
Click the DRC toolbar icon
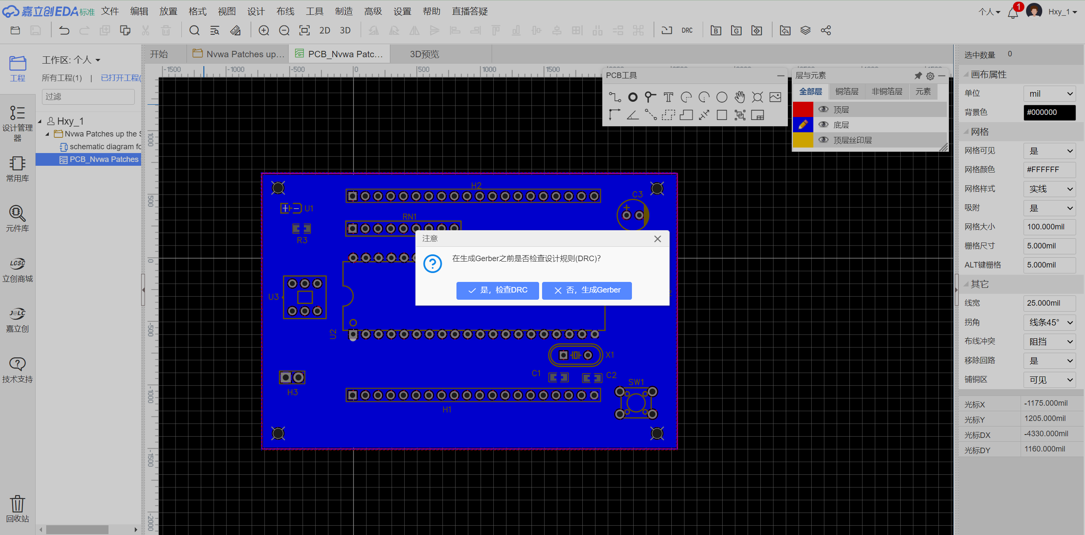pos(687,31)
